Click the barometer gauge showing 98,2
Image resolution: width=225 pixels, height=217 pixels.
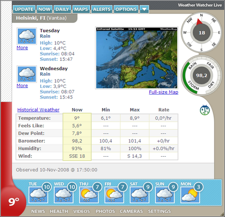click(202, 75)
